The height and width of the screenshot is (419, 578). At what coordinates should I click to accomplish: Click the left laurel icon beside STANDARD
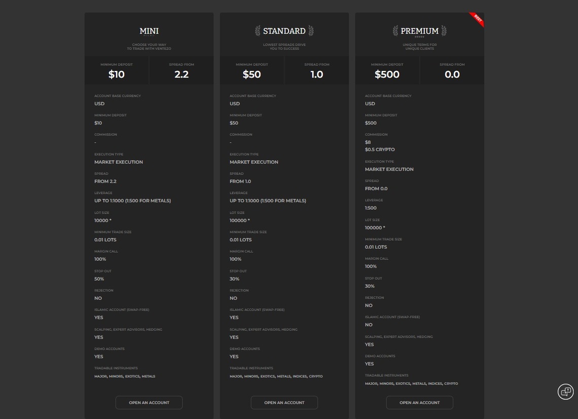tap(258, 30)
